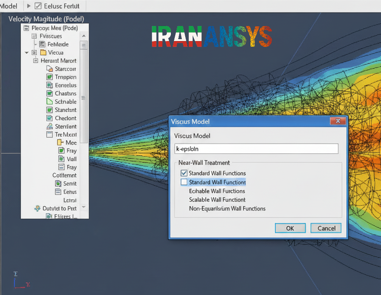The width and height of the screenshot is (381, 295).
Task: Click the tree panel scroll down arrow
Action: tap(84, 207)
